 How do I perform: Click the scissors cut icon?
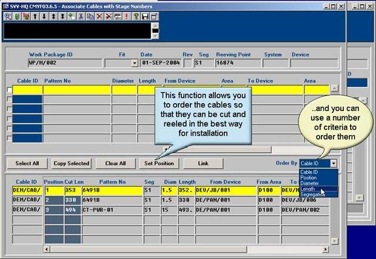click(x=81, y=16)
